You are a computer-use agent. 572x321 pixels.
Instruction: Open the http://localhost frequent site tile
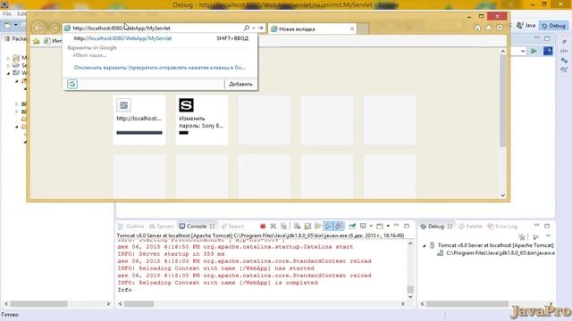pyautogui.click(x=139, y=120)
